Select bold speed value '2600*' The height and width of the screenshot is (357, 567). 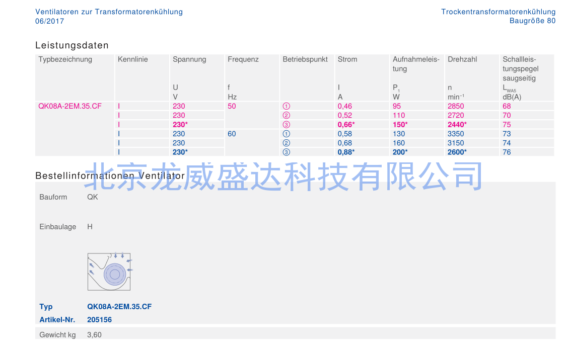tap(457, 152)
